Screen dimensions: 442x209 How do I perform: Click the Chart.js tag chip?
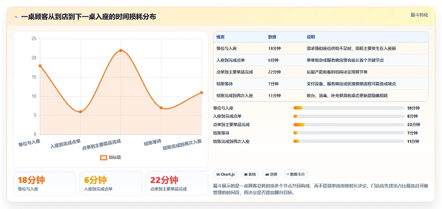click(226, 174)
